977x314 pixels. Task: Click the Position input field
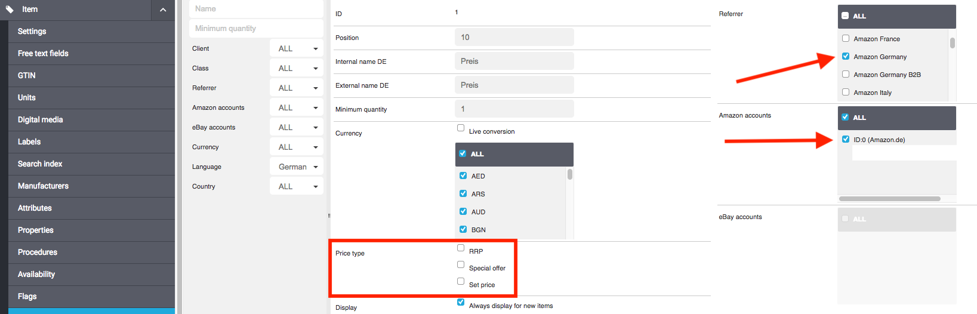(514, 37)
